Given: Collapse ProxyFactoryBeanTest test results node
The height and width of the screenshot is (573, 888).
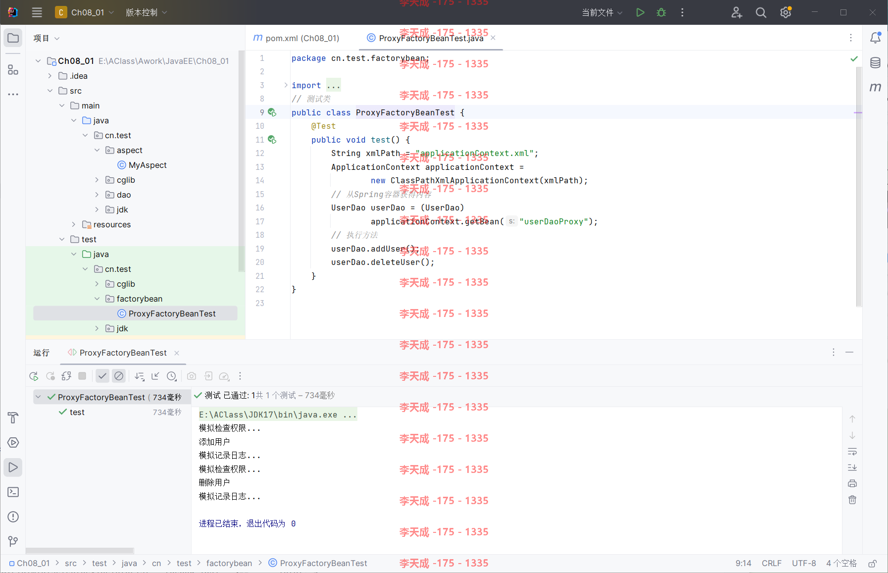Looking at the screenshot, I should 38,397.
